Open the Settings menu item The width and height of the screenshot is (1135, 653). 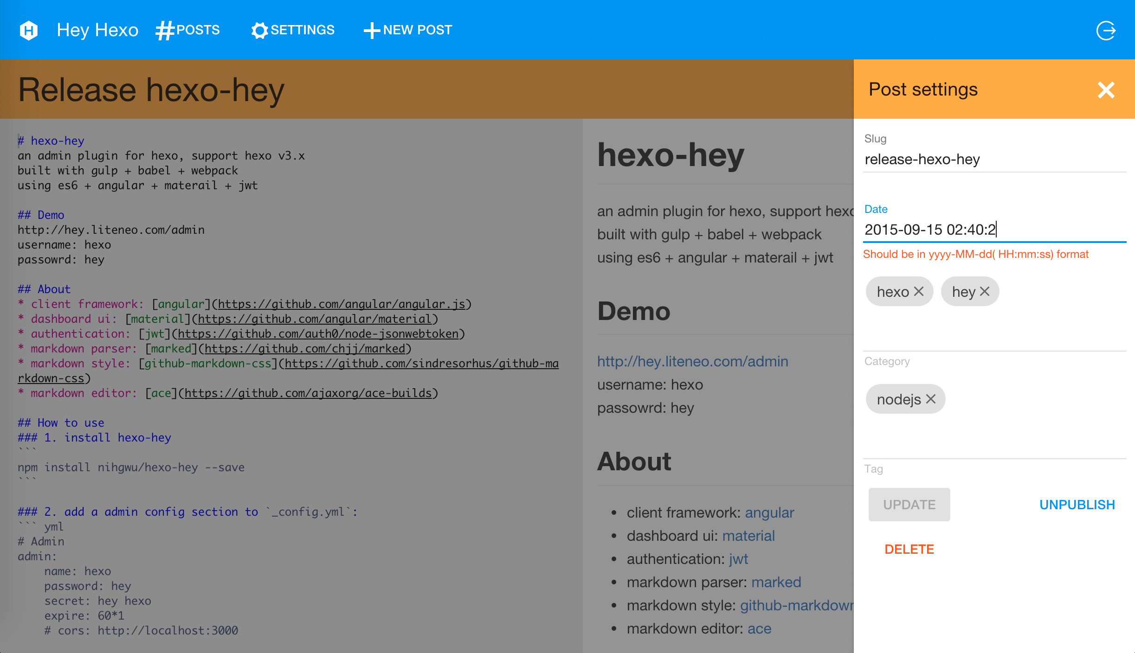(303, 30)
